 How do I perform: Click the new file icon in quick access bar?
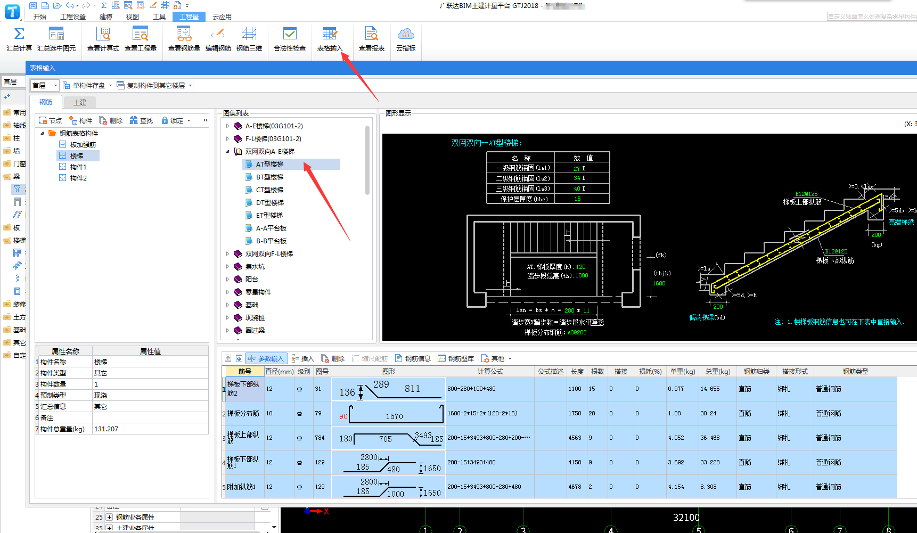pyautogui.click(x=45, y=5)
